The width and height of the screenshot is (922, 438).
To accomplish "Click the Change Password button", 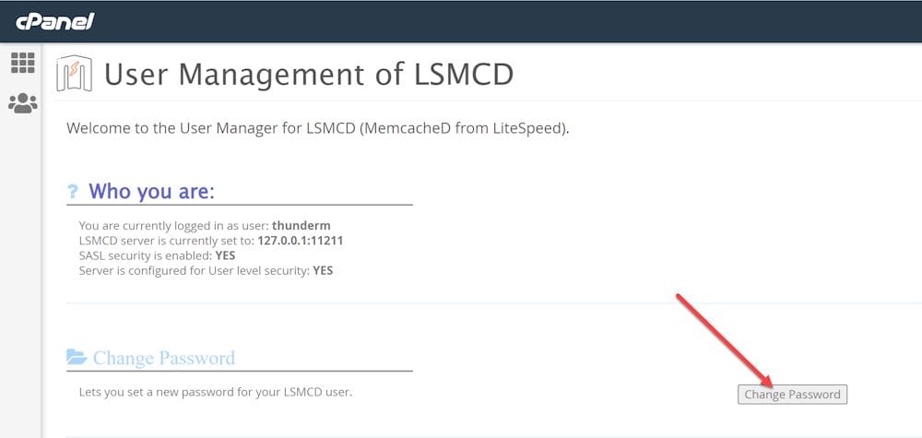I will [x=793, y=395].
